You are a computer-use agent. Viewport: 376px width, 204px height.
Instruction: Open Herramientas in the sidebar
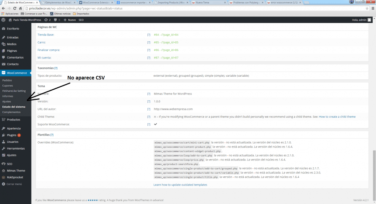click(x=16, y=149)
